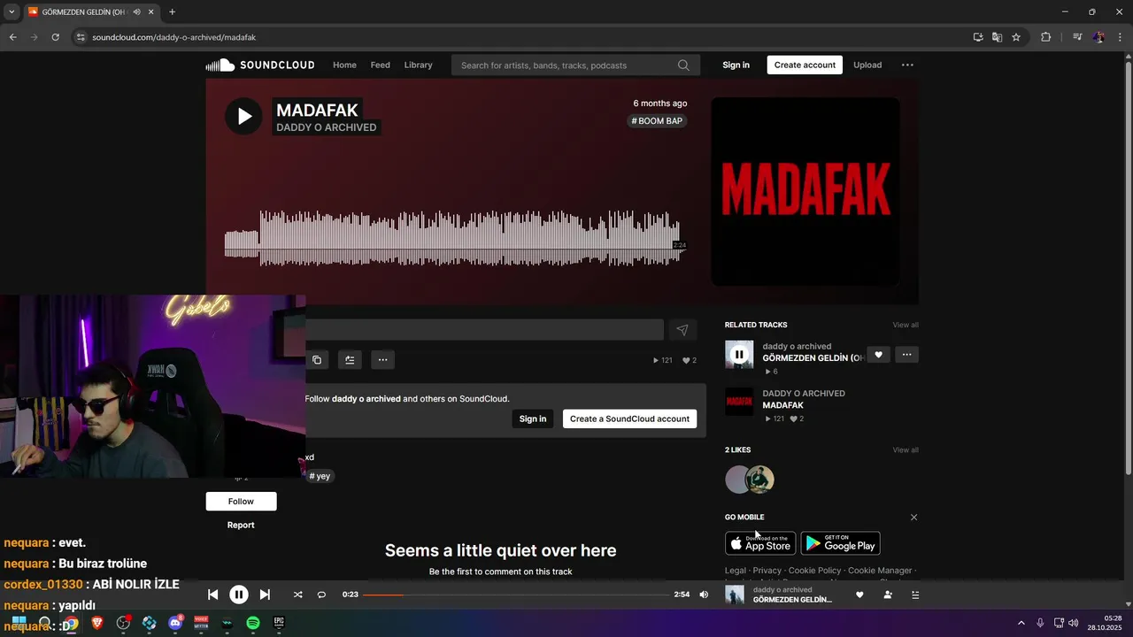Skip to next track in player bar

click(265, 595)
